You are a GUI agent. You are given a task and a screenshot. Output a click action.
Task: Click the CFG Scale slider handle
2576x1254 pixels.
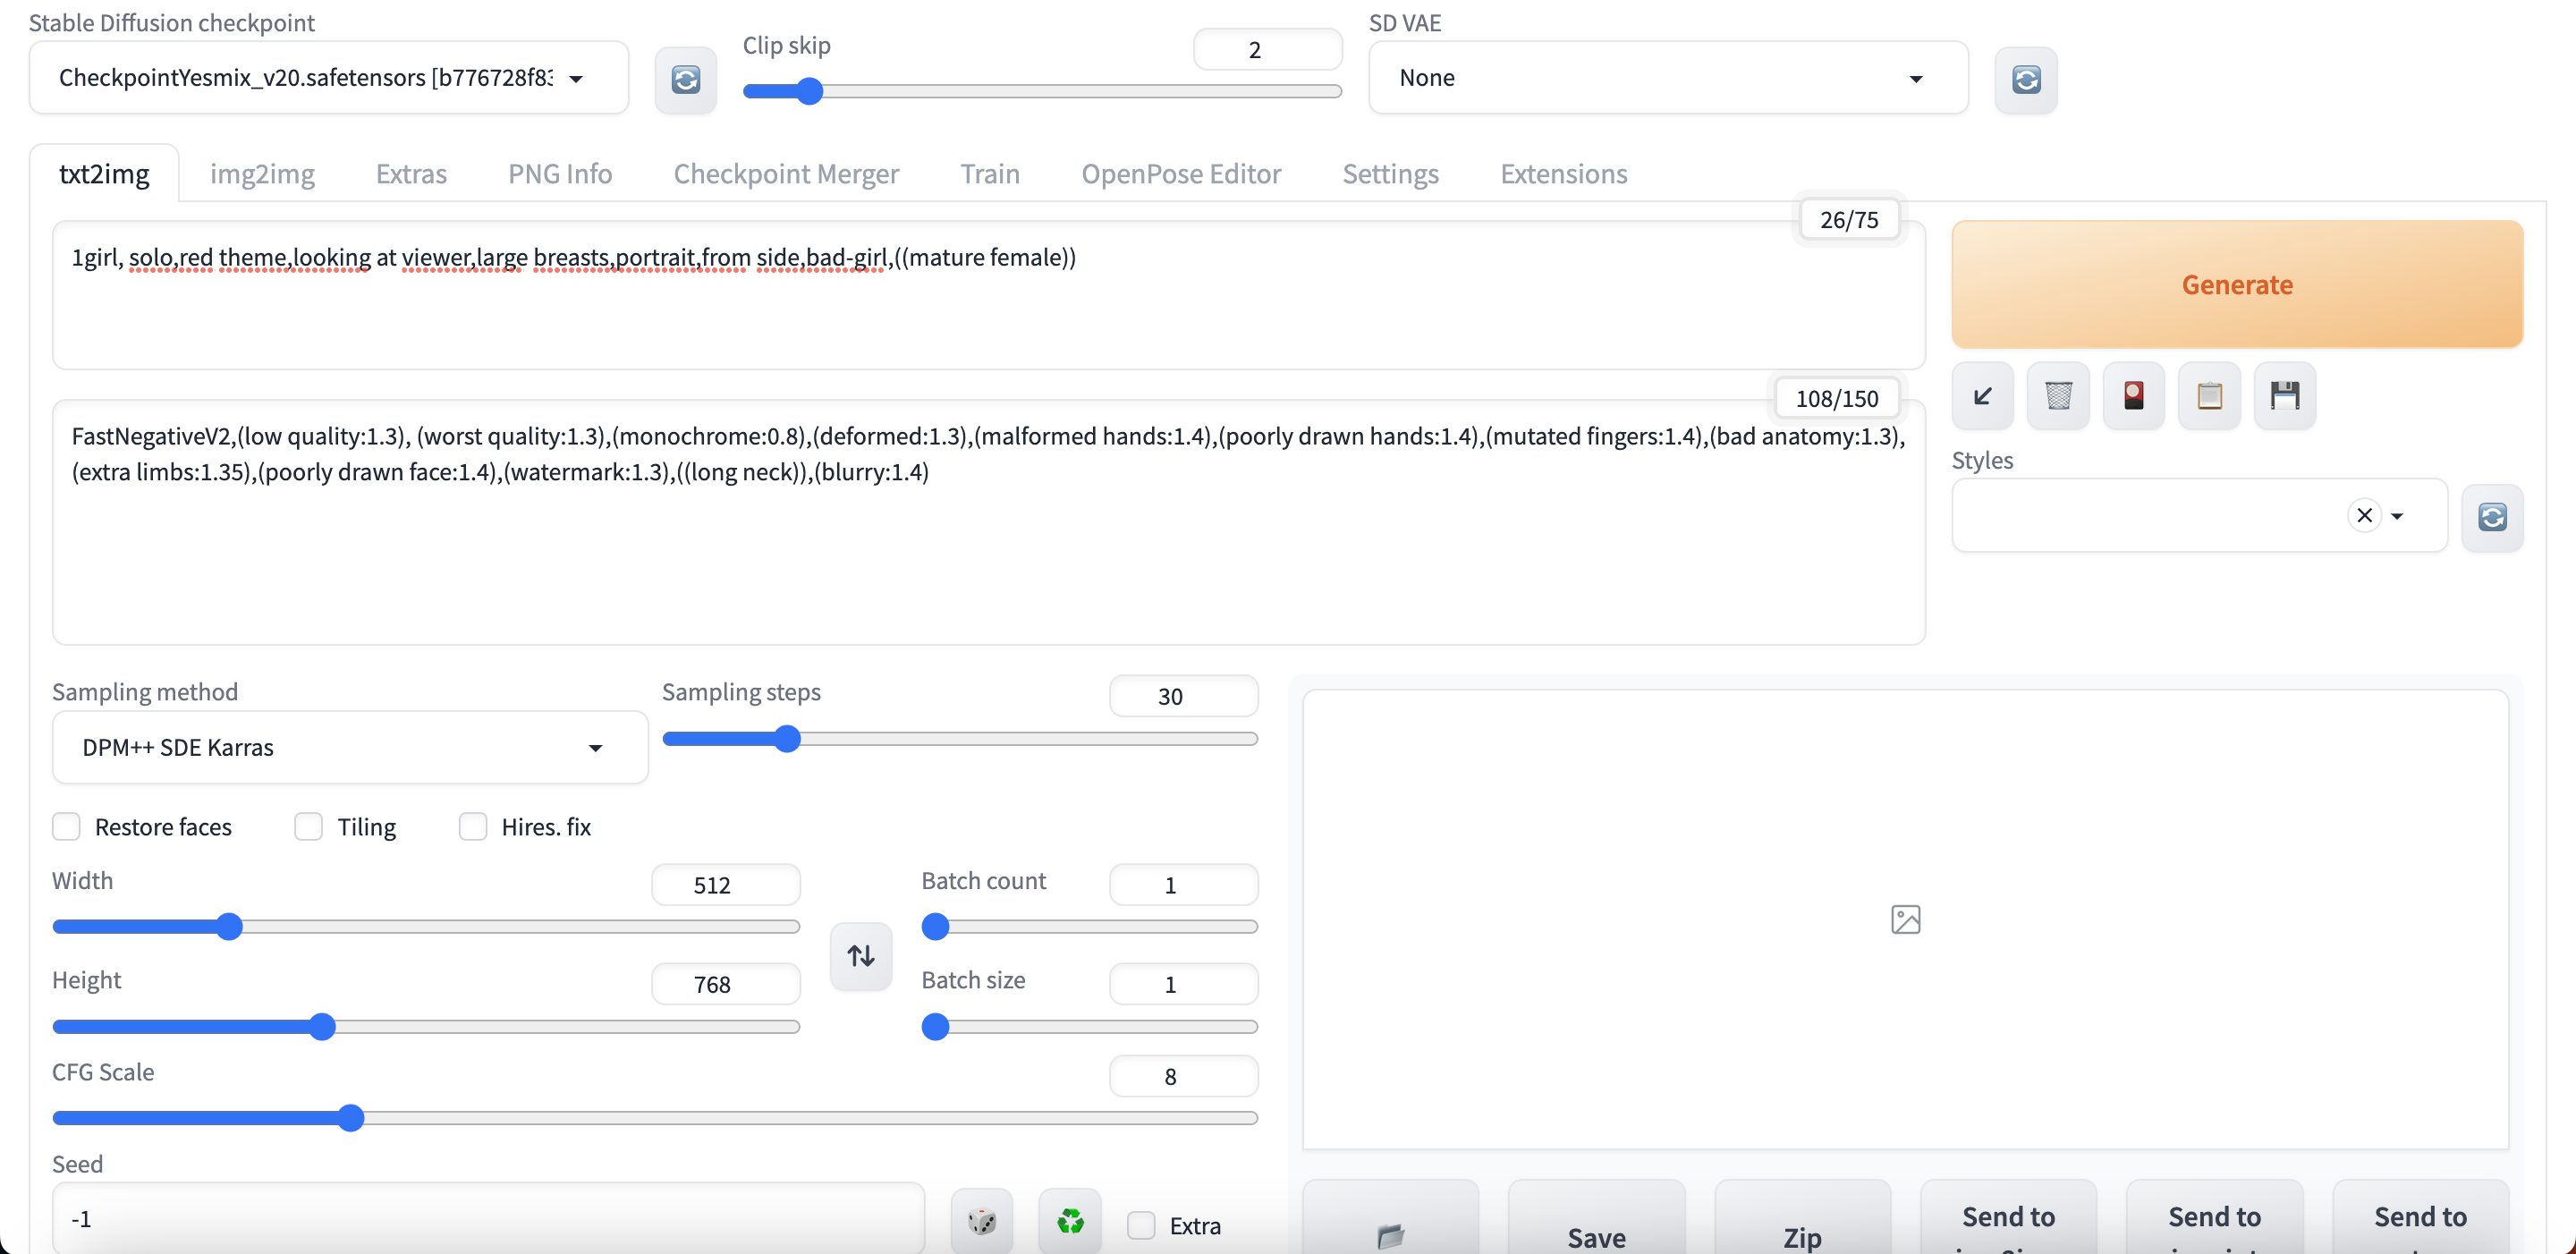350,1118
